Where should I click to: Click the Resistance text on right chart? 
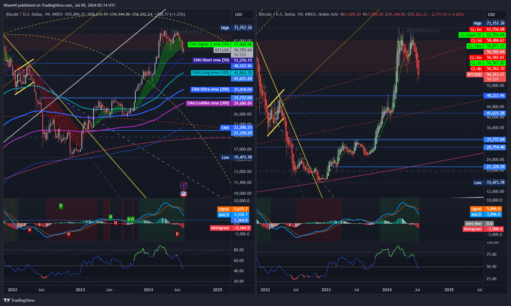(423, 31)
